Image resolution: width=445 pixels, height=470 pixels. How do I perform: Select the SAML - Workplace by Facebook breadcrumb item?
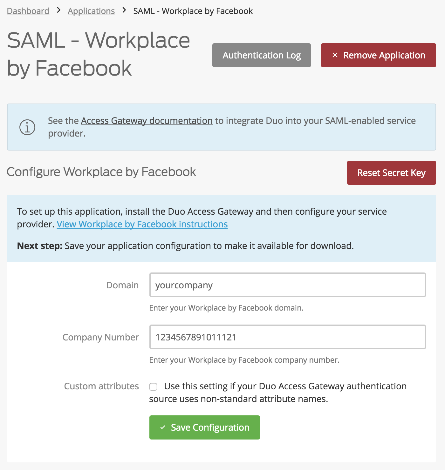pos(193,11)
